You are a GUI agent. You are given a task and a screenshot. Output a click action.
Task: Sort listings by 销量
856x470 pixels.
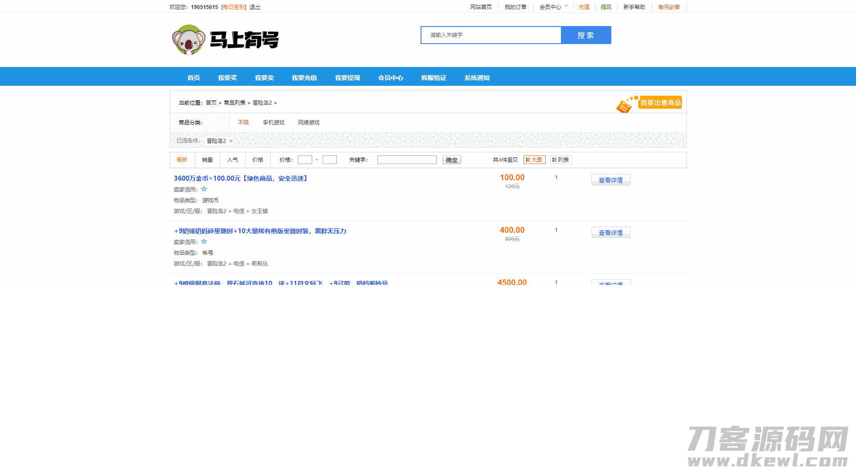pyautogui.click(x=207, y=160)
